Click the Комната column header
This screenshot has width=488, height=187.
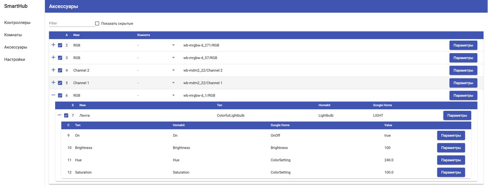pyautogui.click(x=143, y=35)
